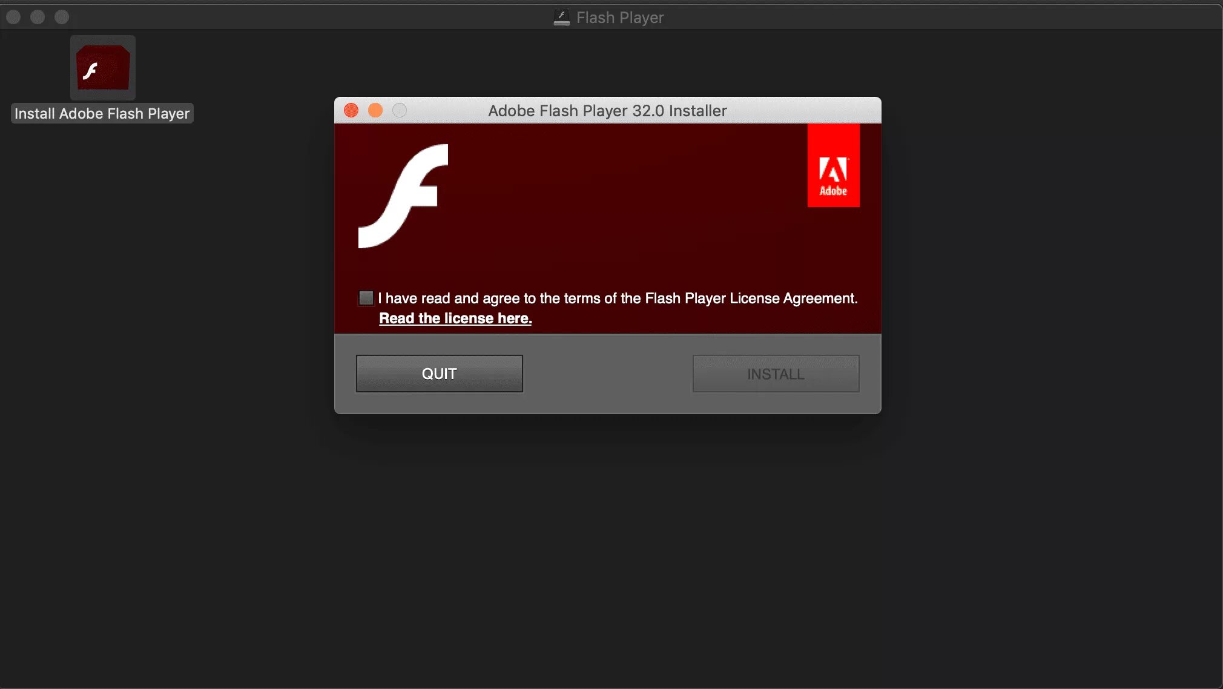The image size is (1223, 689).
Task: Click empty area of the Finder window
Action: tap(605, 545)
